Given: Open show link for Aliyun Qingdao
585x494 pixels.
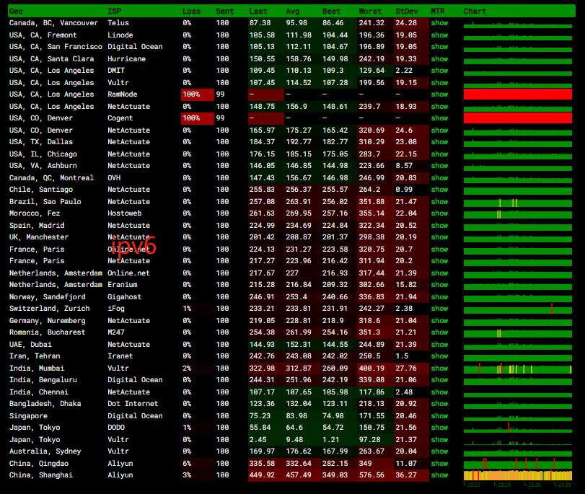Looking at the screenshot, I should (439, 464).
